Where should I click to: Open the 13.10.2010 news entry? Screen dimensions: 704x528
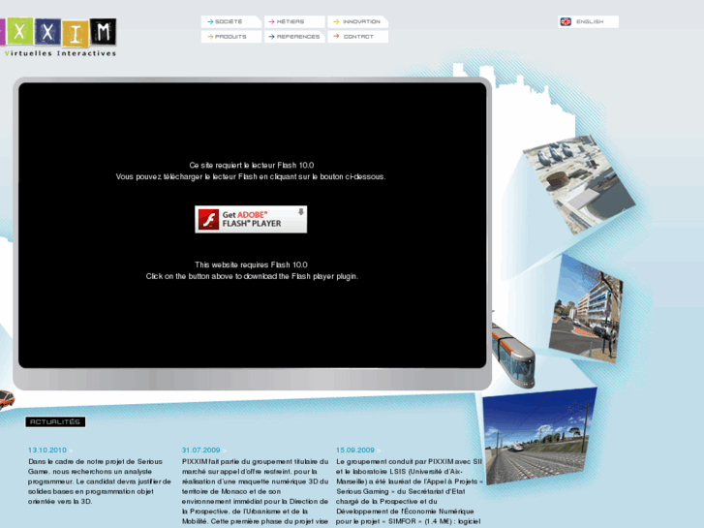coord(47,450)
